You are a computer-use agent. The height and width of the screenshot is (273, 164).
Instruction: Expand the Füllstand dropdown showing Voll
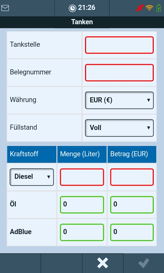coord(119,128)
